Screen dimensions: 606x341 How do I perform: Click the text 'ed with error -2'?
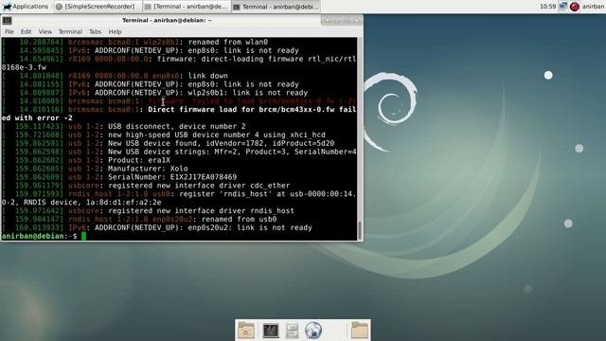(37, 117)
